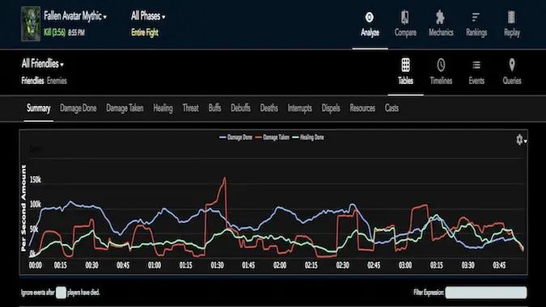Switch to the Damage Done tab
Image resolution: width=546 pixels, height=307 pixels.
pyautogui.click(x=78, y=108)
